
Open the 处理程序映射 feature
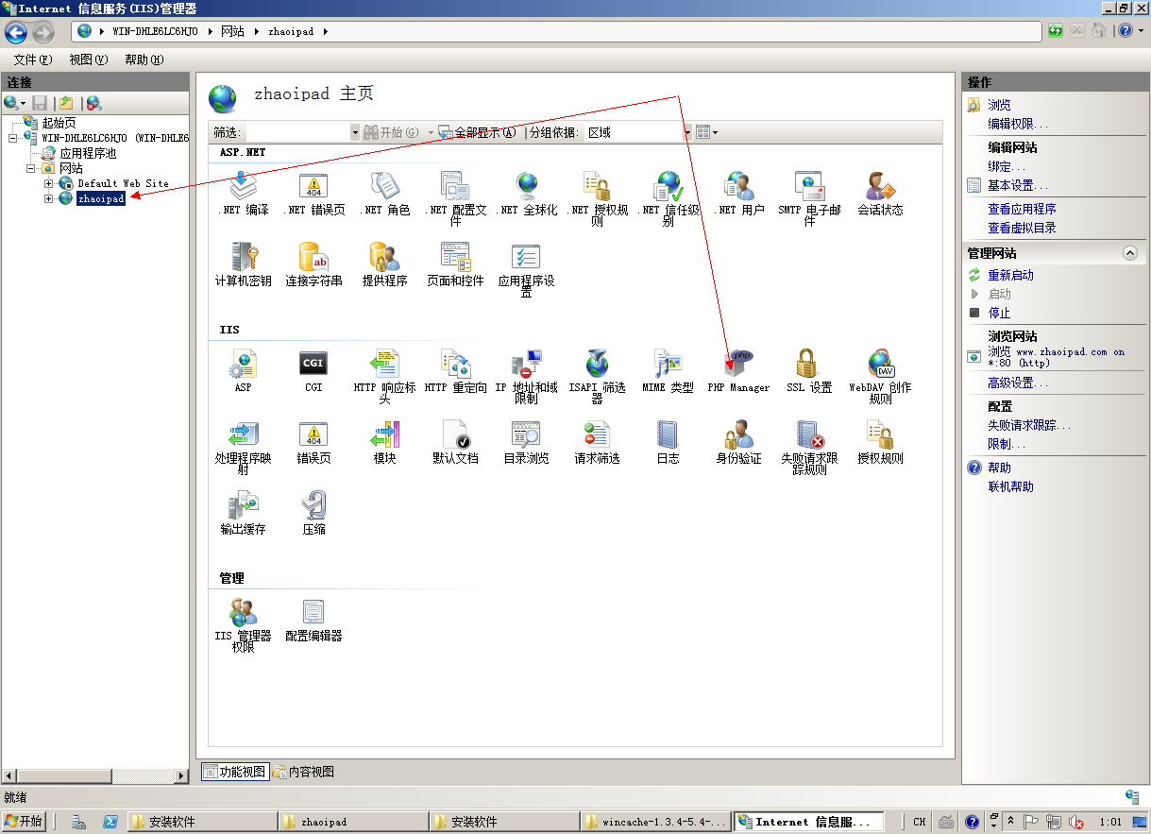click(243, 447)
